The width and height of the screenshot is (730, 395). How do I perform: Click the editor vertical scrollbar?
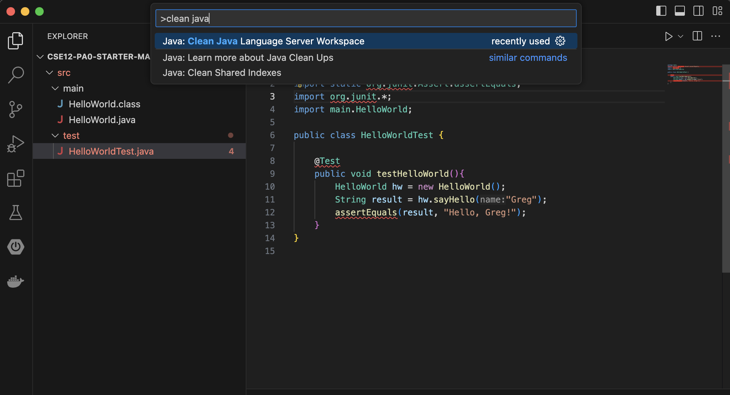click(x=726, y=168)
